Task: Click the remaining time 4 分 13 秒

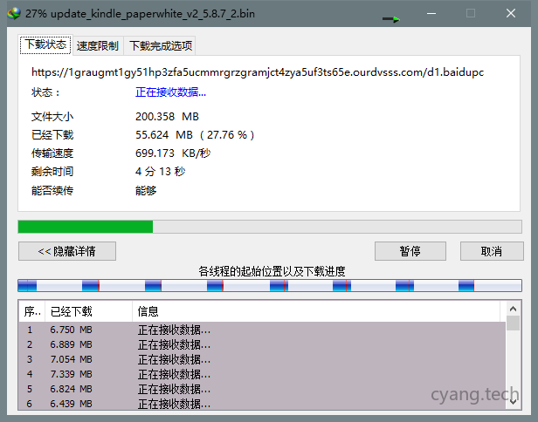Action: click(x=160, y=171)
